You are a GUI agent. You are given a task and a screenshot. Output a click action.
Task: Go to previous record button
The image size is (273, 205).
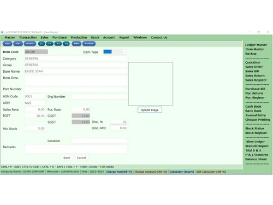point(50,44)
